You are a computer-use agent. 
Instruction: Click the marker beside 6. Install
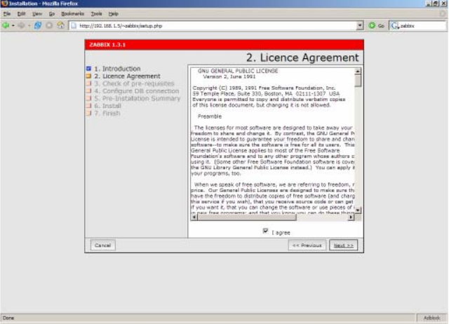pyautogui.click(x=89, y=106)
